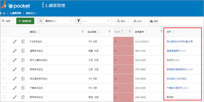This screenshot has width=204, height=102.
Task: Click 青島 太郎 in 担当営業 column
Action: [93, 97]
